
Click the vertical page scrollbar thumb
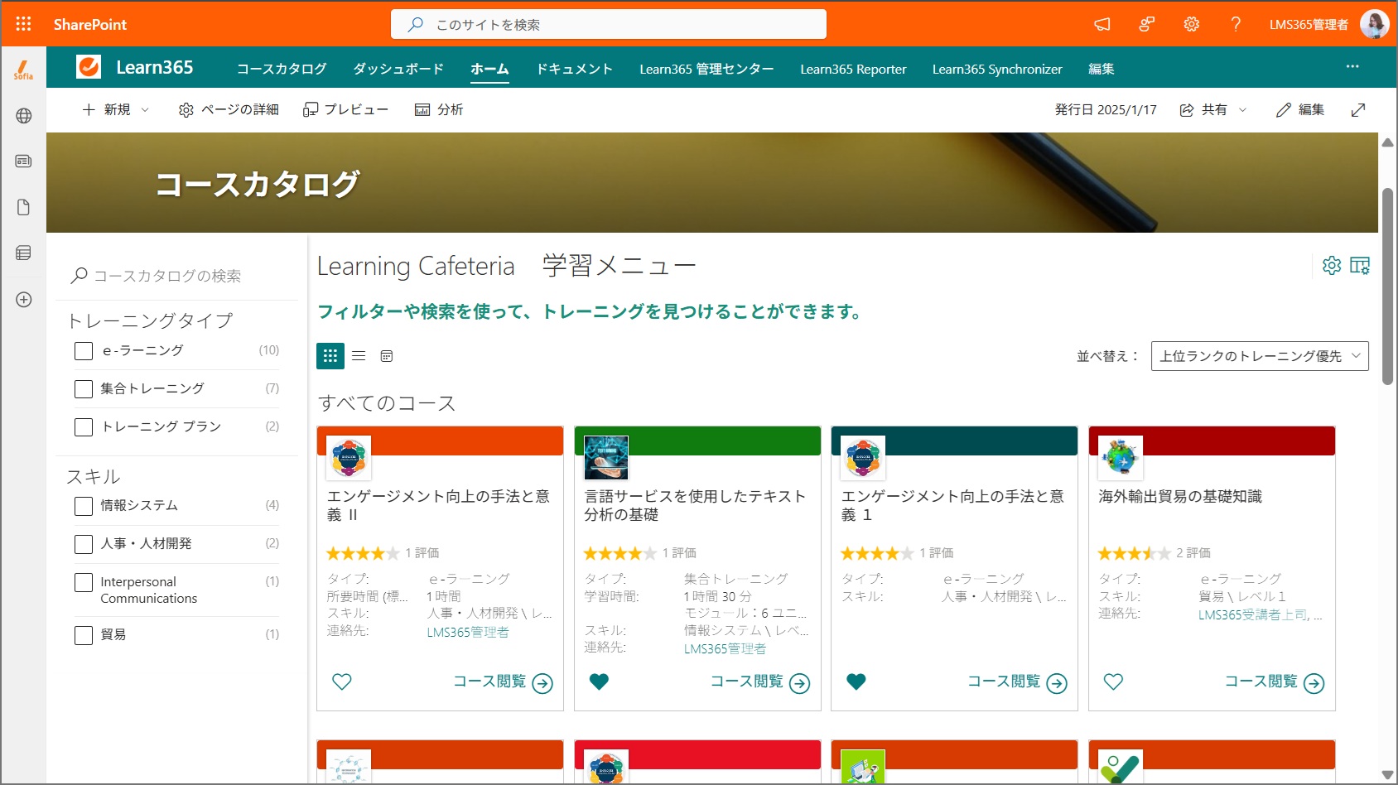(x=1387, y=286)
